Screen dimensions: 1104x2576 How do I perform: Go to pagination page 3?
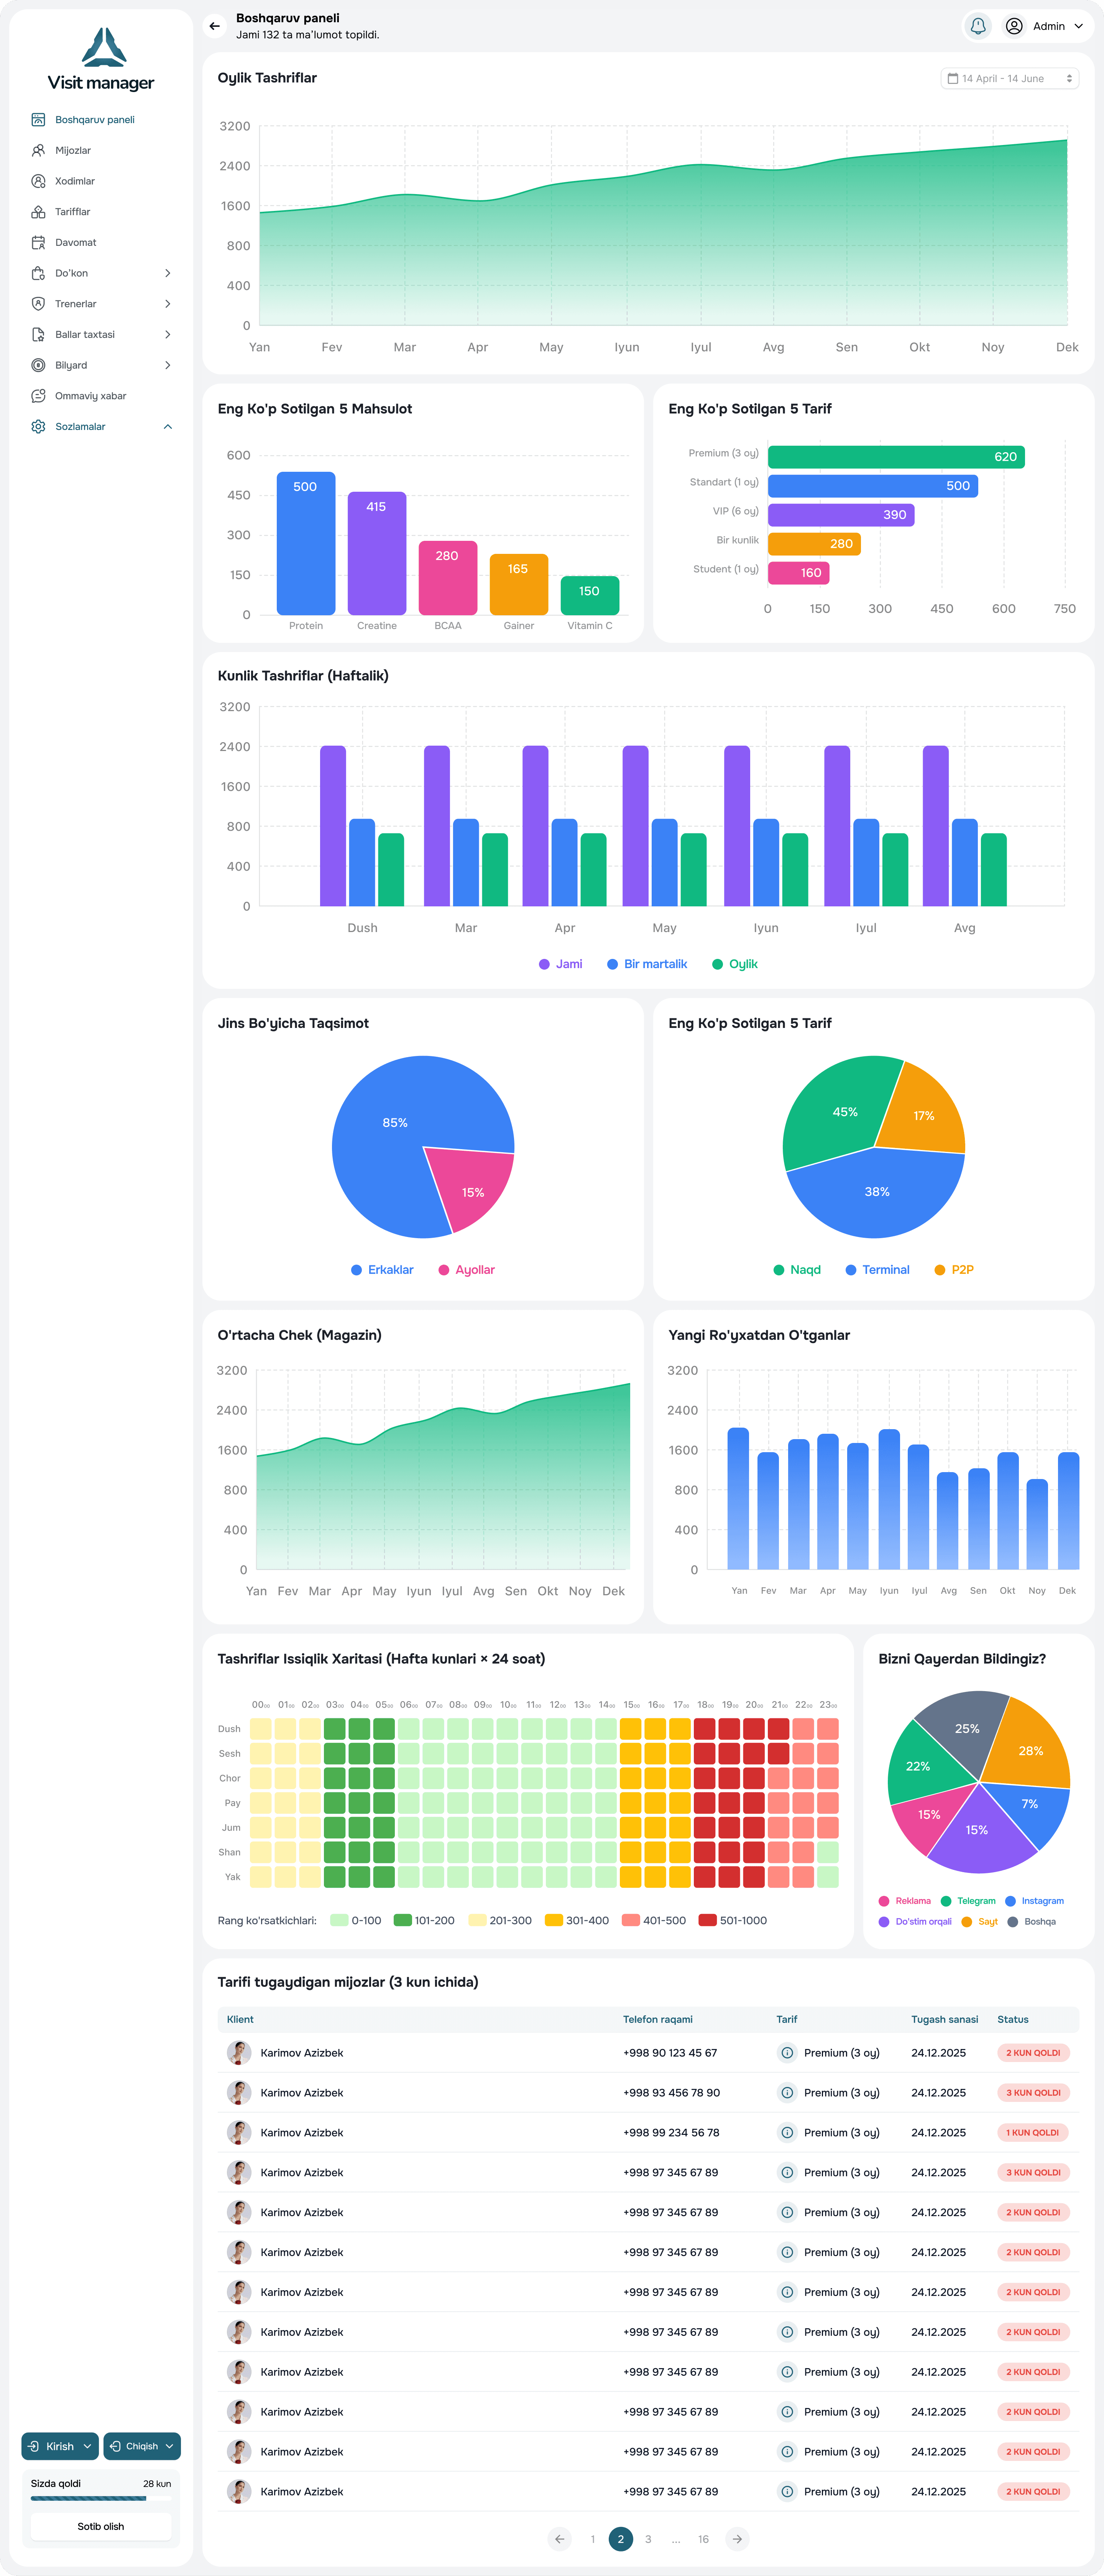649,2539
